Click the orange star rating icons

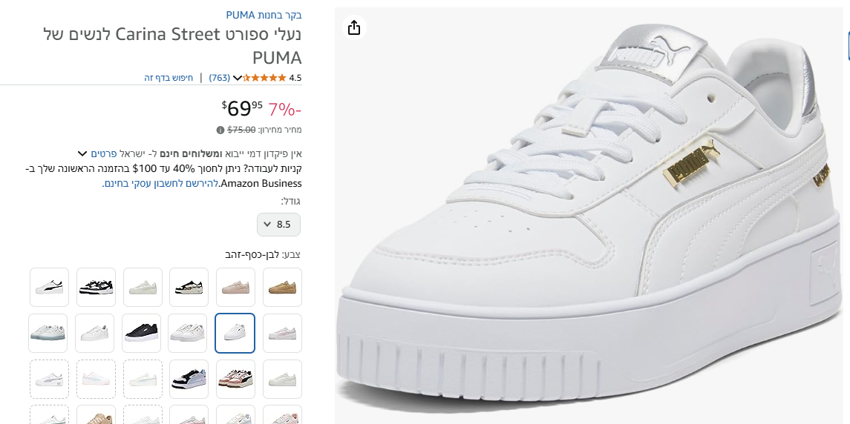tap(264, 78)
